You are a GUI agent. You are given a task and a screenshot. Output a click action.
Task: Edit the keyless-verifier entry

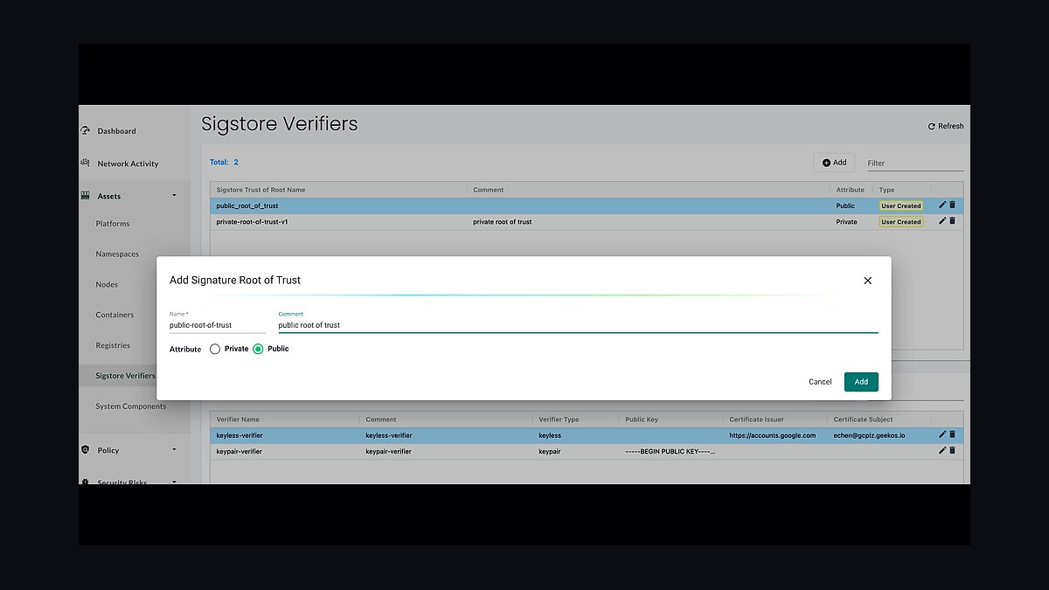click(942, 434)
